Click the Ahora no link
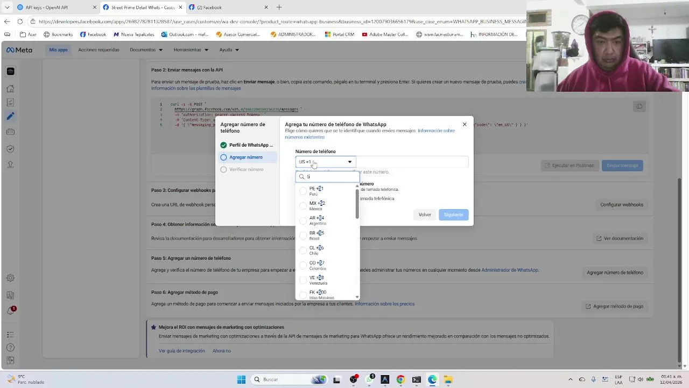 point(221,351)
